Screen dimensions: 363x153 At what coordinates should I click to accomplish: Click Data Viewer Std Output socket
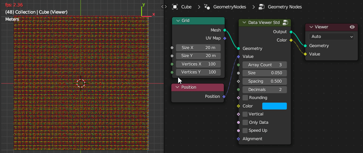[x=291, y=32]
